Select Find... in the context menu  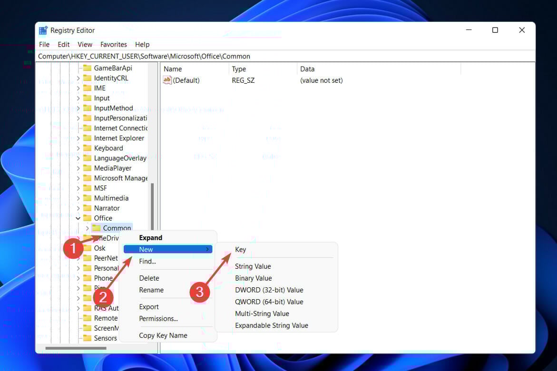click(x=167, y=261)
